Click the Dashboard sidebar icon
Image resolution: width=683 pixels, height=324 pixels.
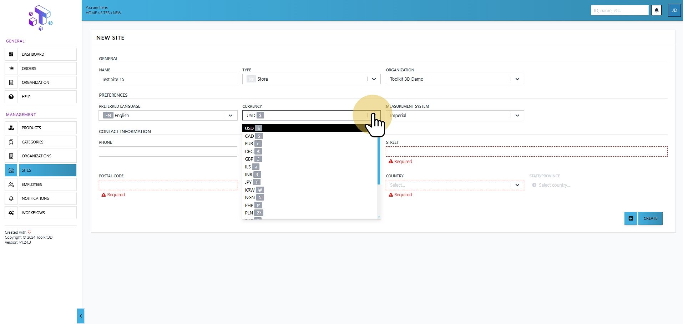coord(11,54)
